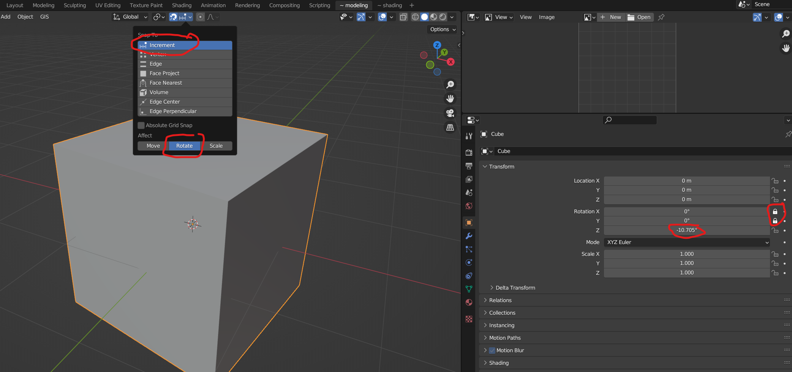This screenshot has width=792, height=372.
Task: Open the Render properties tab
Action: (x=469, y=152)
